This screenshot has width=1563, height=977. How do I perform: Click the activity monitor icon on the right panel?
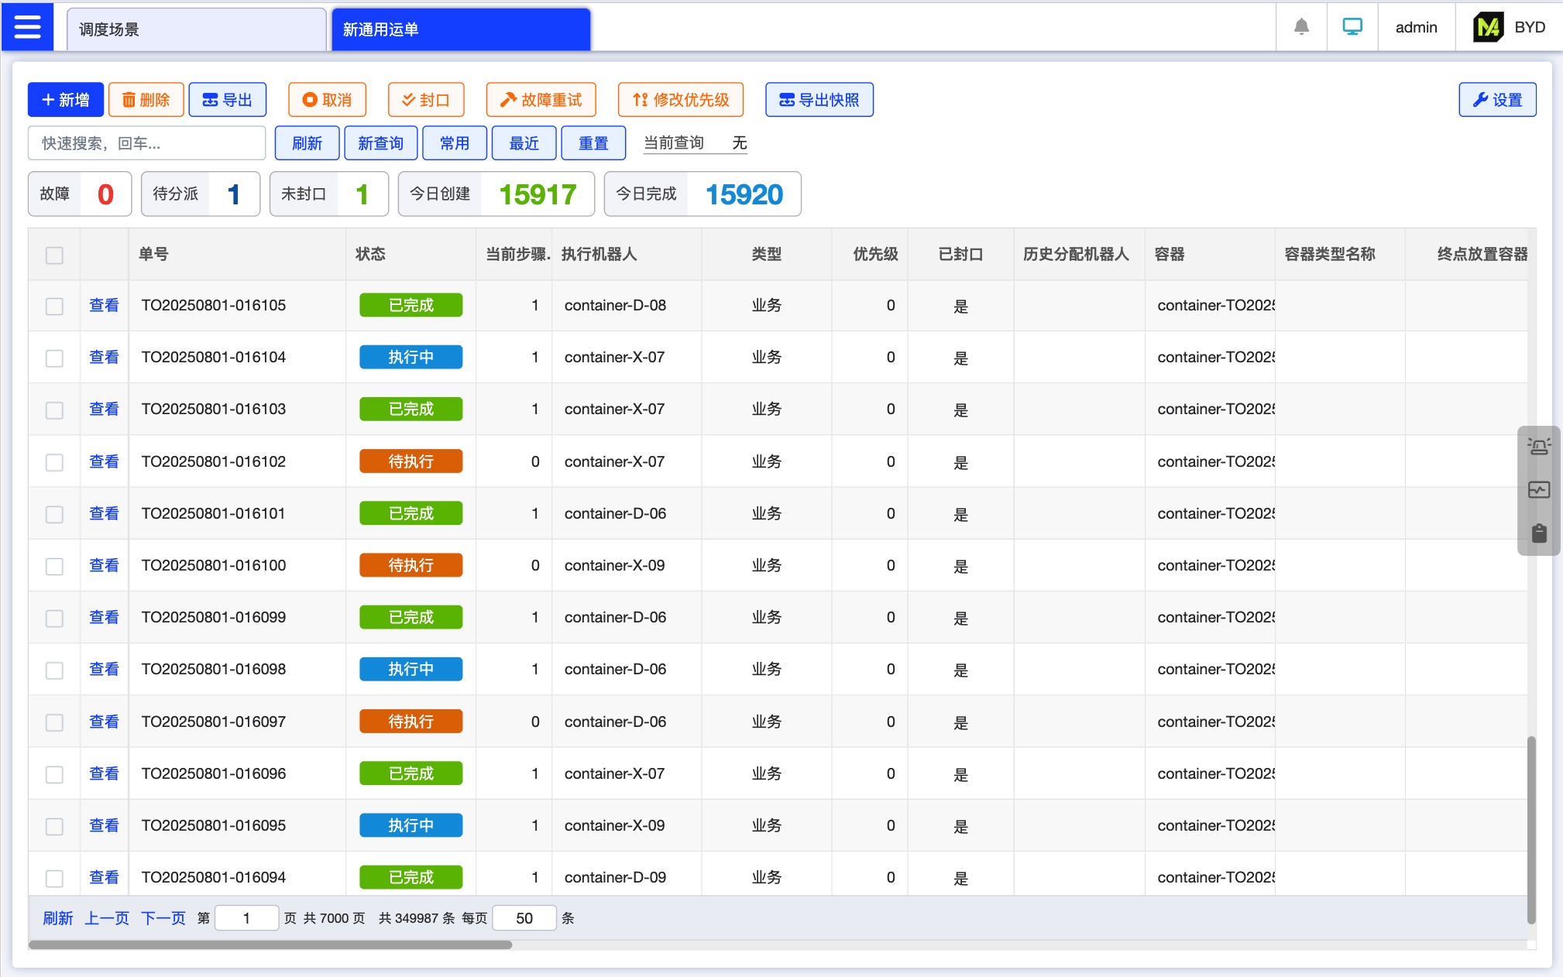coord(1538,490)
